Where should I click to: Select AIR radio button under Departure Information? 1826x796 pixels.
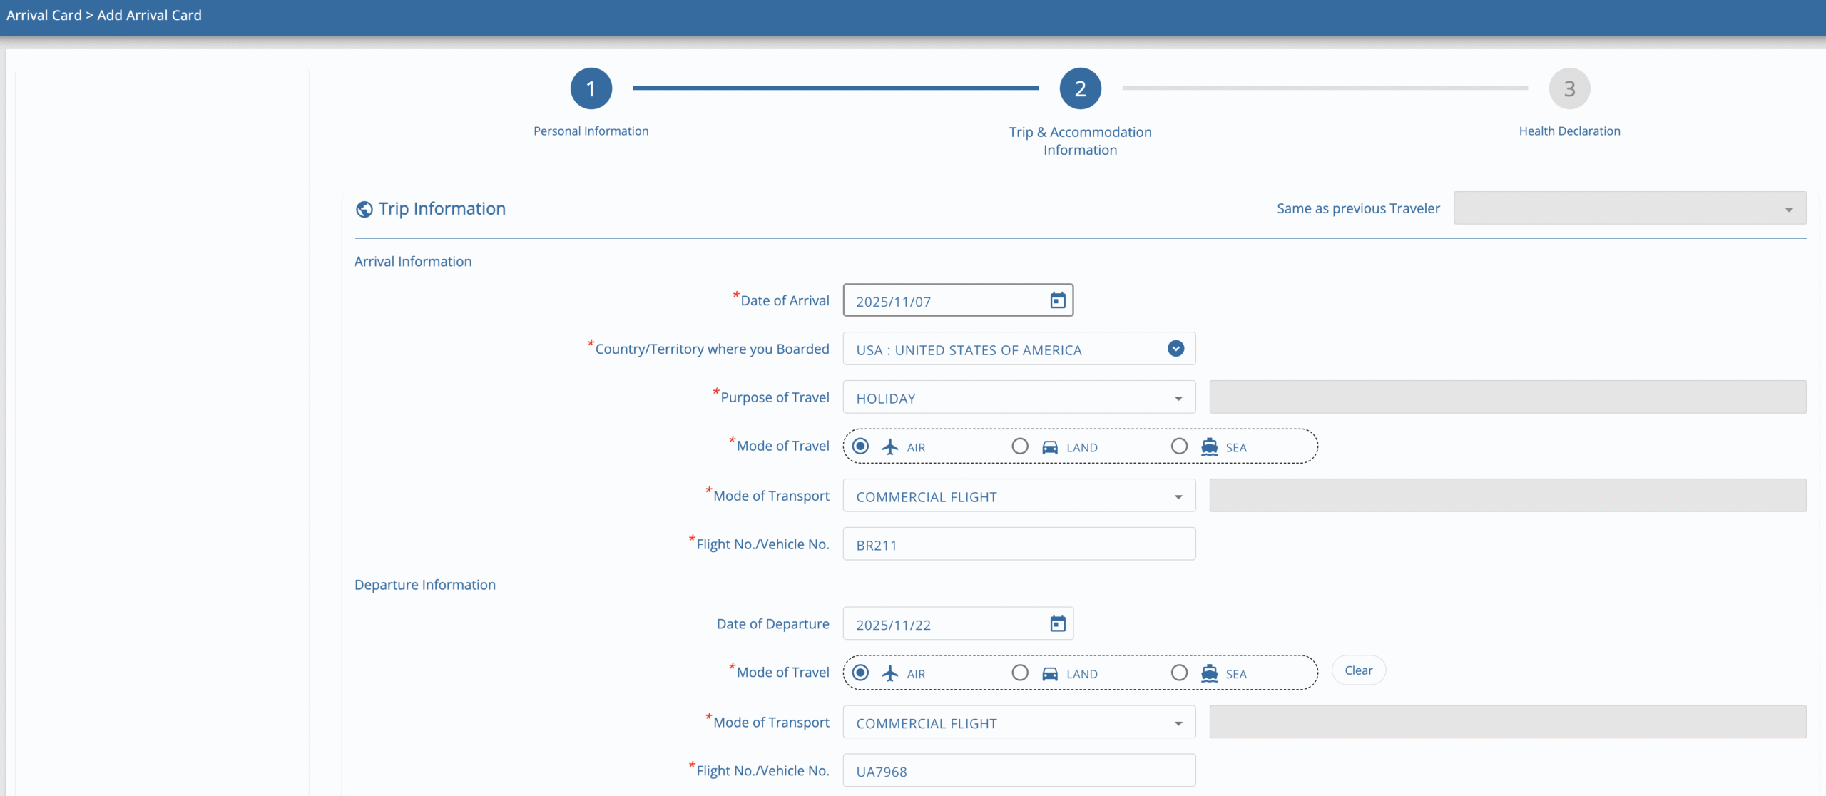point(860,673)
